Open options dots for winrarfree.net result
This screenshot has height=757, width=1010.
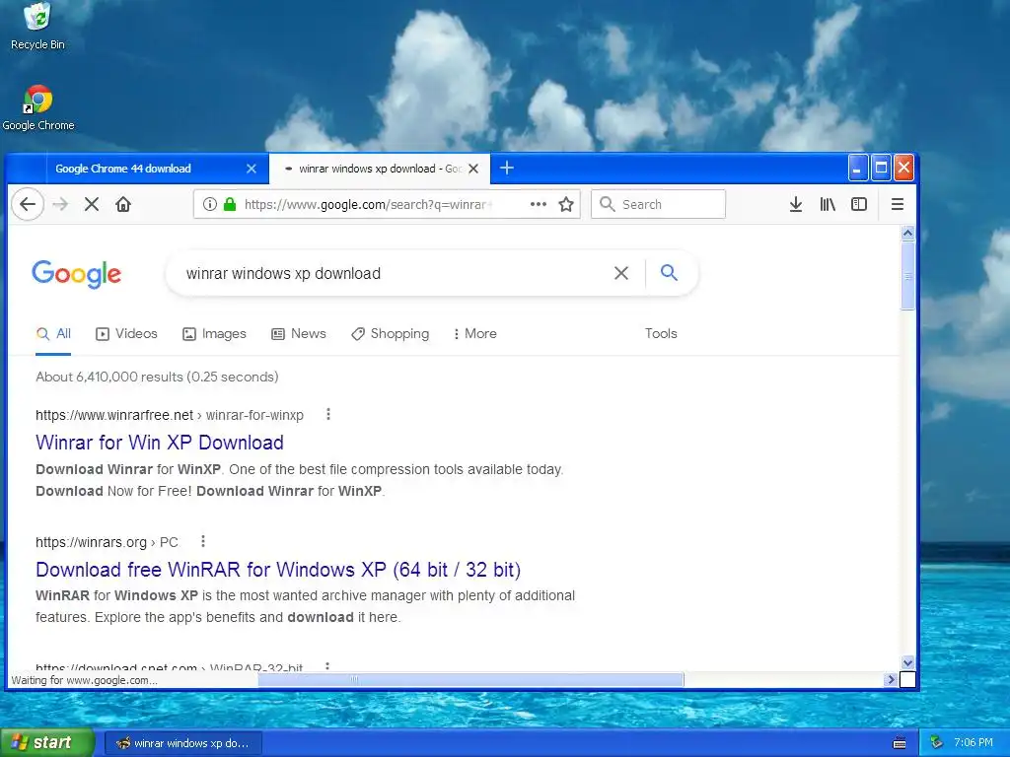pos(327,414)
